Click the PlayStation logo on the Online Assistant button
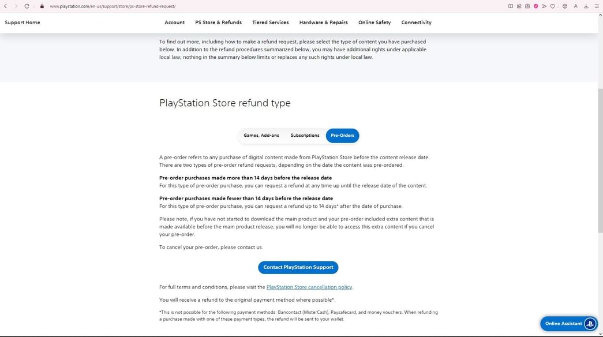The height and width of the screenshot is (337, 603). pyautogui.click(x=590, y=323)
